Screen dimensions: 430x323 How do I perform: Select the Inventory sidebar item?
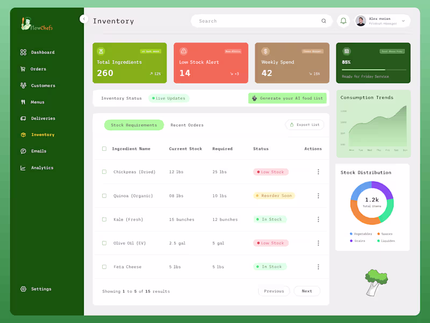[x=37, y=135]
